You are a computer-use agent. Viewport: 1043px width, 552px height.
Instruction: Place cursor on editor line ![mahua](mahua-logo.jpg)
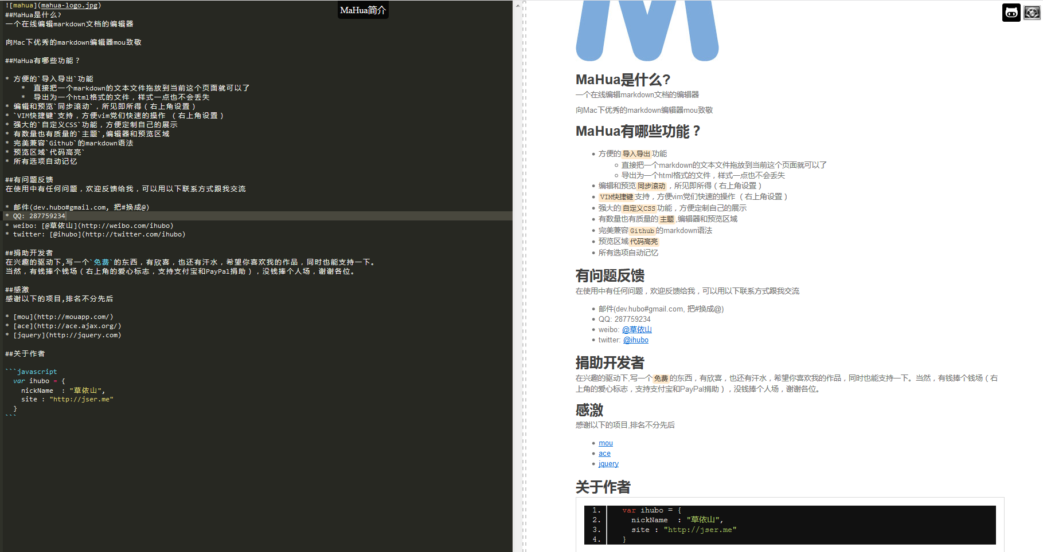[x=53, y=5]
